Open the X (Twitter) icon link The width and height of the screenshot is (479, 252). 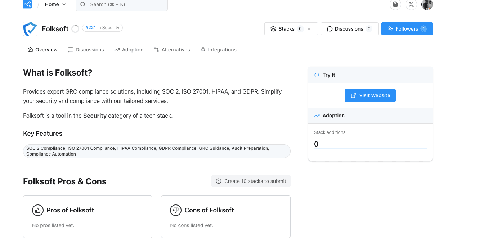click(x=411, y=4)
